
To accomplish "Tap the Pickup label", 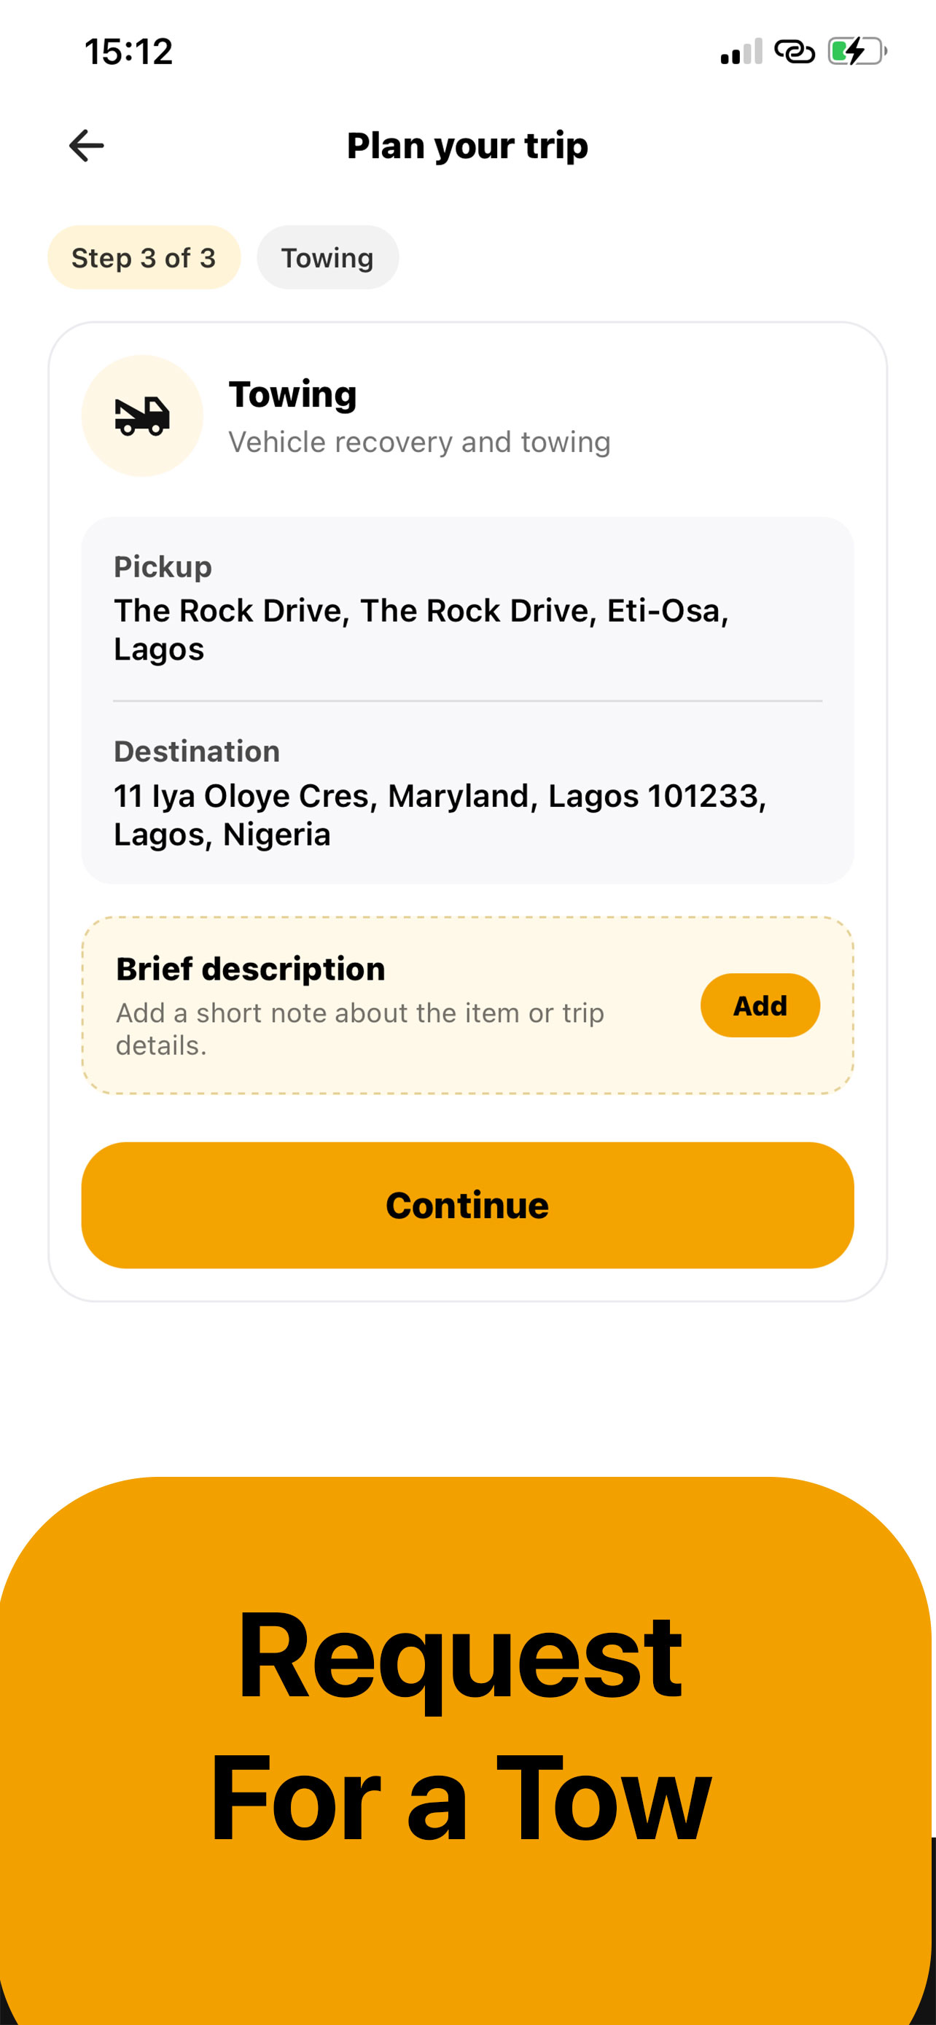I will (163, 567).
